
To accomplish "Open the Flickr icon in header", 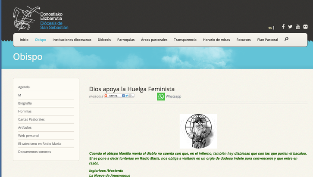I will click(305, 27).
